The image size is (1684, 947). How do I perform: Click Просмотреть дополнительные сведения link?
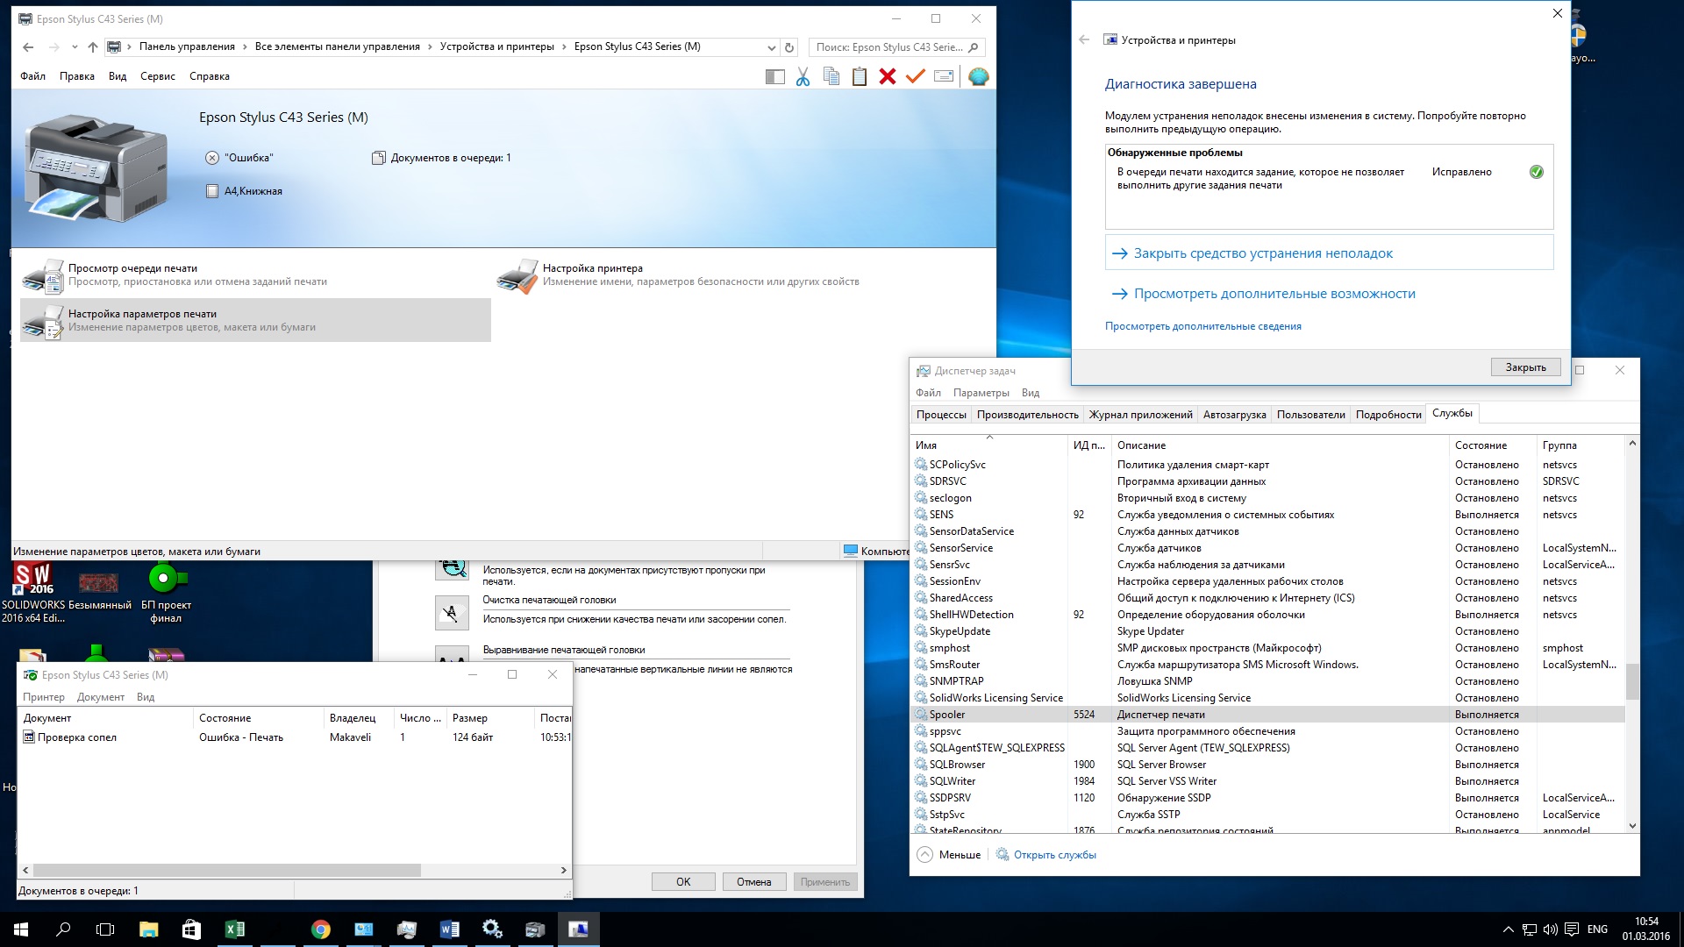(1202, 326)
